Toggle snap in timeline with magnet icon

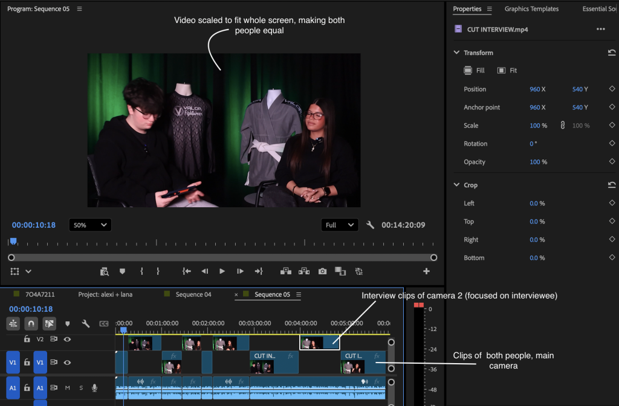point(31,323)
